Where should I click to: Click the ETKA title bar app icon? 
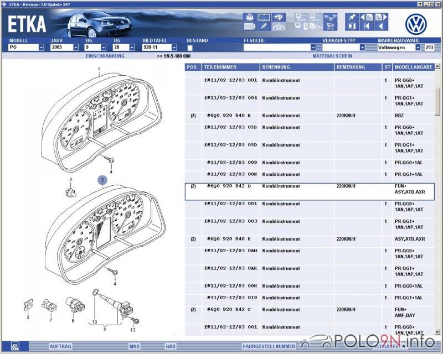(x=4, y=4)
